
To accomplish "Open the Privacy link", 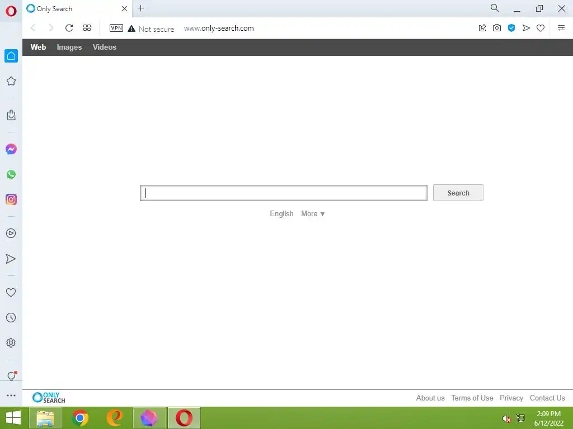I will pyautogui.click(x=511, y=398).
